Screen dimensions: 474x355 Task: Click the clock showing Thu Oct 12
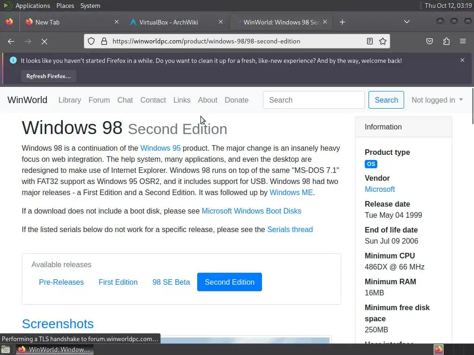point(448,6)
